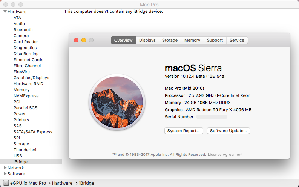The width and height of the screenshot is (299, 187).
Task: Open the Memory tab in About This Mac
Action: pos(192,40)
